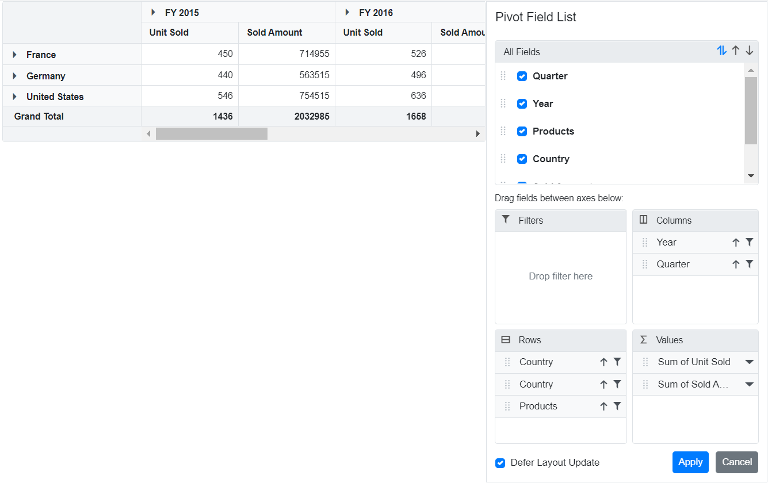This screenshot has height=483, width=768.
Task: Click the move-down arrow in All Fields header
Action: pos(750,51)
